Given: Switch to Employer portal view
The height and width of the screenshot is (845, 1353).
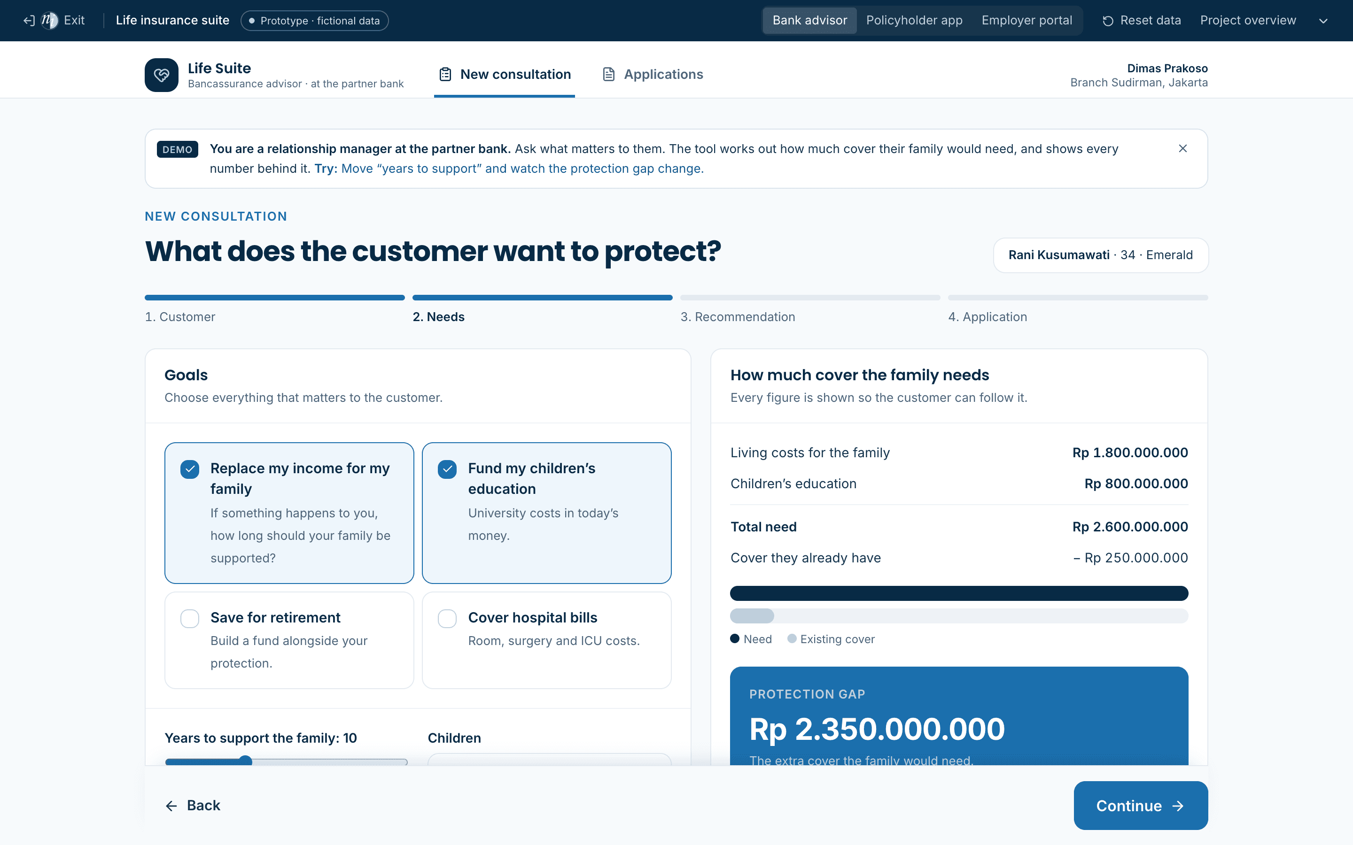Looking at the screenshot, I should pyautogui.click(x=1026, y=21).
